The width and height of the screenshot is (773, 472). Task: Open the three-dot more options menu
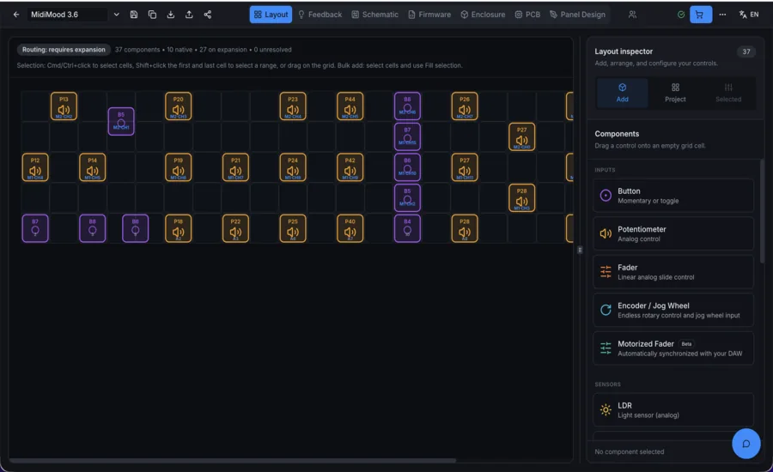point(722,15)
